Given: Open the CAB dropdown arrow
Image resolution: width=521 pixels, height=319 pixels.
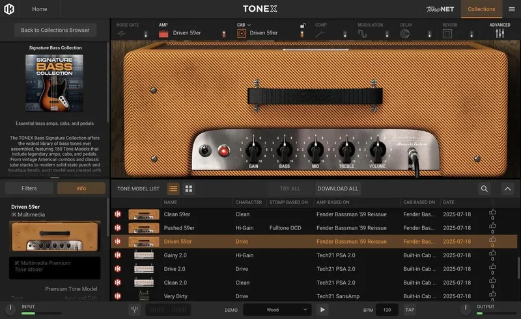Looking at the screenshot, I should pos(249,25).
